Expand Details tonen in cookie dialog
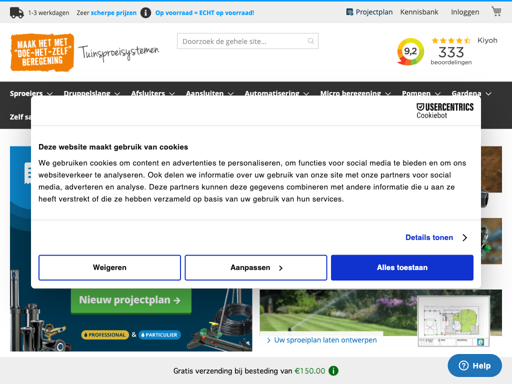 (x=436, y=237)
